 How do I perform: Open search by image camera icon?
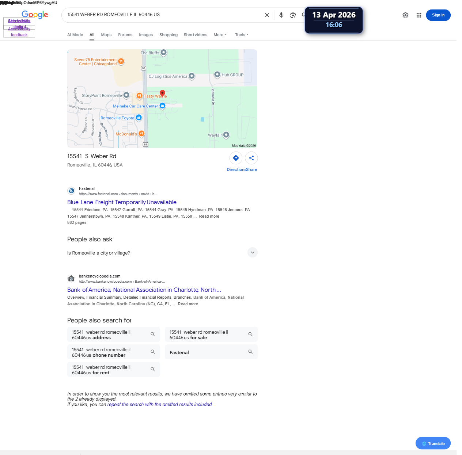click(293, 15)
